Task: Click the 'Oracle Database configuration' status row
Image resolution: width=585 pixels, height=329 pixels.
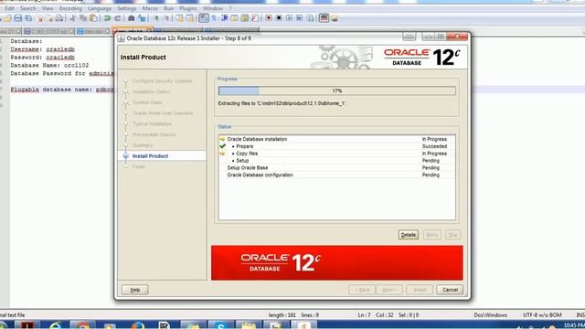Action: click(337, 175)
